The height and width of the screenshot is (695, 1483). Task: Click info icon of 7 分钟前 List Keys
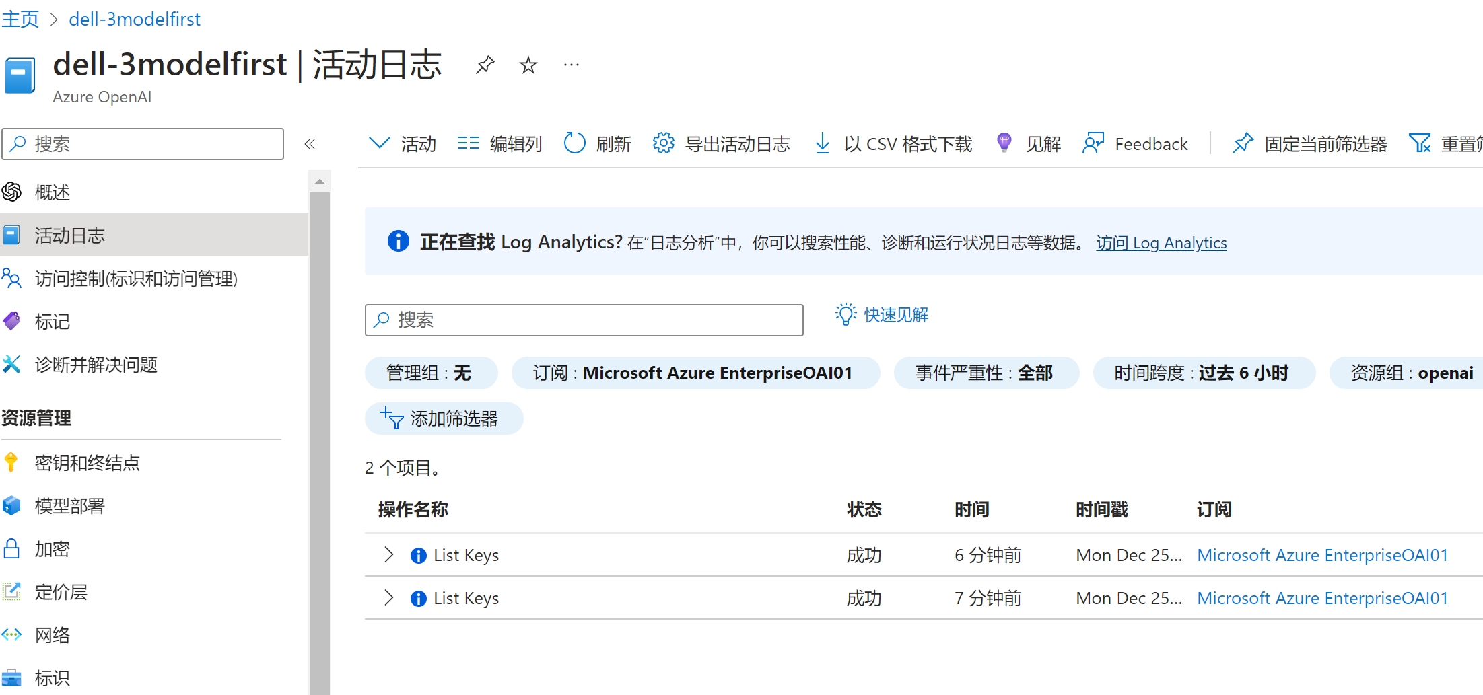click(418, 598)
